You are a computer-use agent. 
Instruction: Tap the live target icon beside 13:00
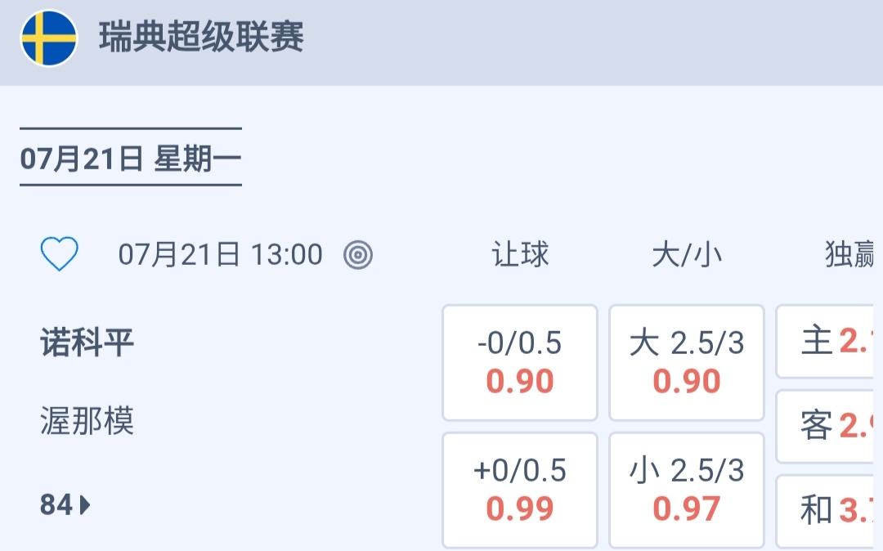coord(358,255)
